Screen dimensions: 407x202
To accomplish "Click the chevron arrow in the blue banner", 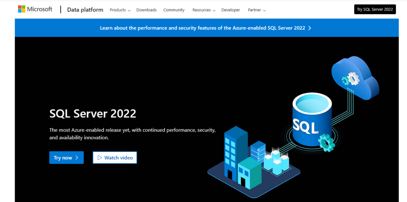I will pyautogui.click(x=310, y=28).
